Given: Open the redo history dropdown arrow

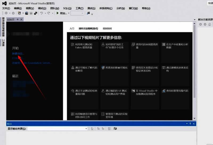Looking at the screenshot, I should [52, 13].
